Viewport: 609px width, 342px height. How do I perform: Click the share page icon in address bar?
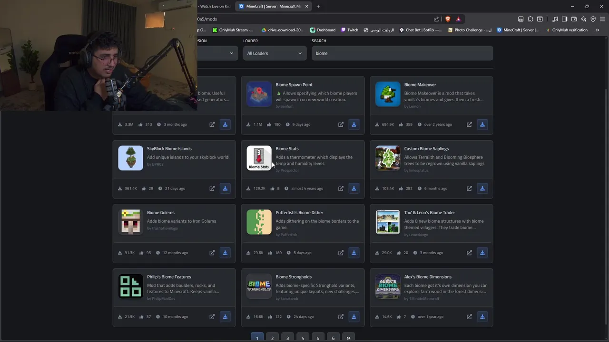(436, 19)
